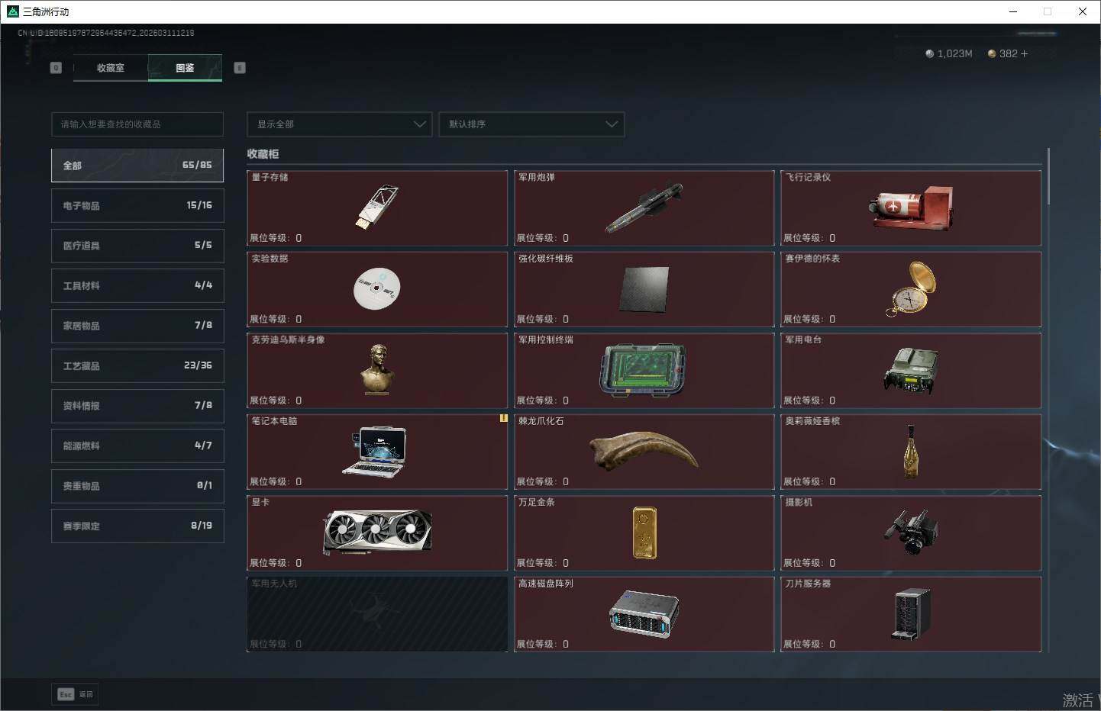Select the 量子存储 USB drive item
Screen dimensions: 1101x711
pyautogui.click(x=377, y=208)
